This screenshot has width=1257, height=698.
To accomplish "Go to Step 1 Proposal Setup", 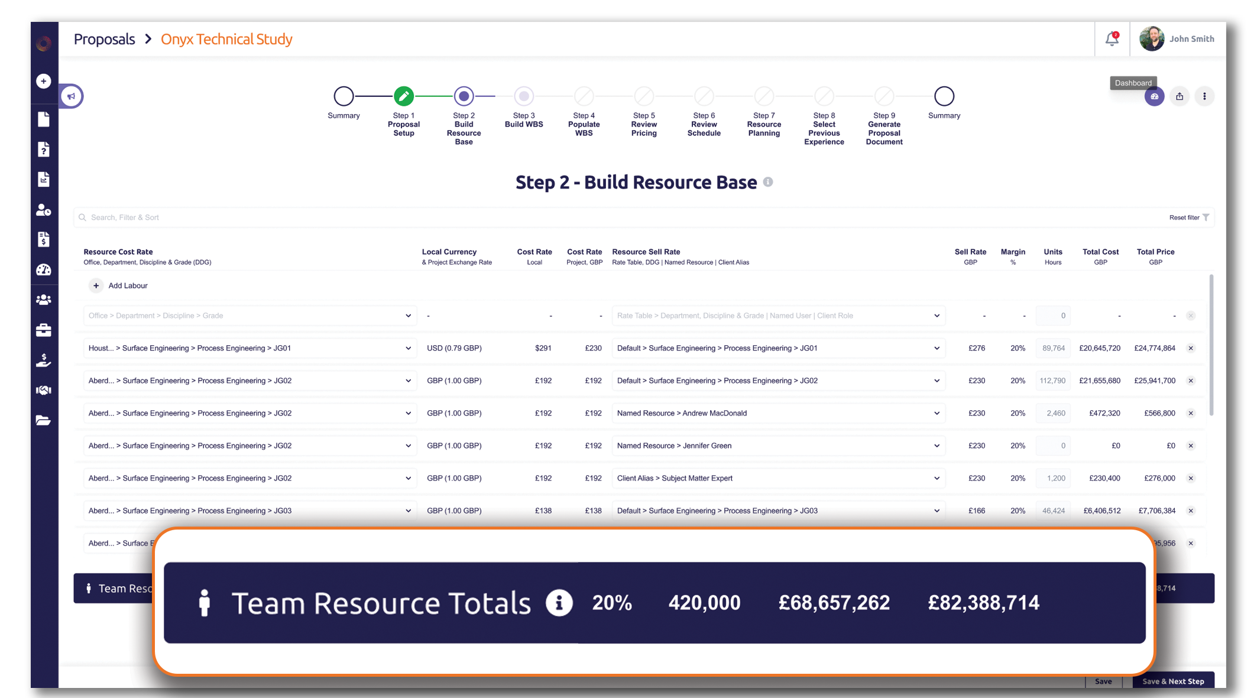I will click(404, 96).
